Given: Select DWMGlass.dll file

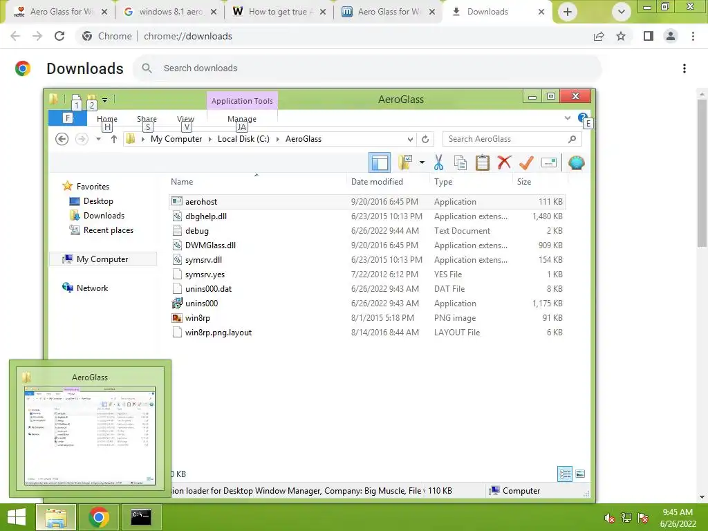Looking at the screenshot, I should tap(366, 245).
